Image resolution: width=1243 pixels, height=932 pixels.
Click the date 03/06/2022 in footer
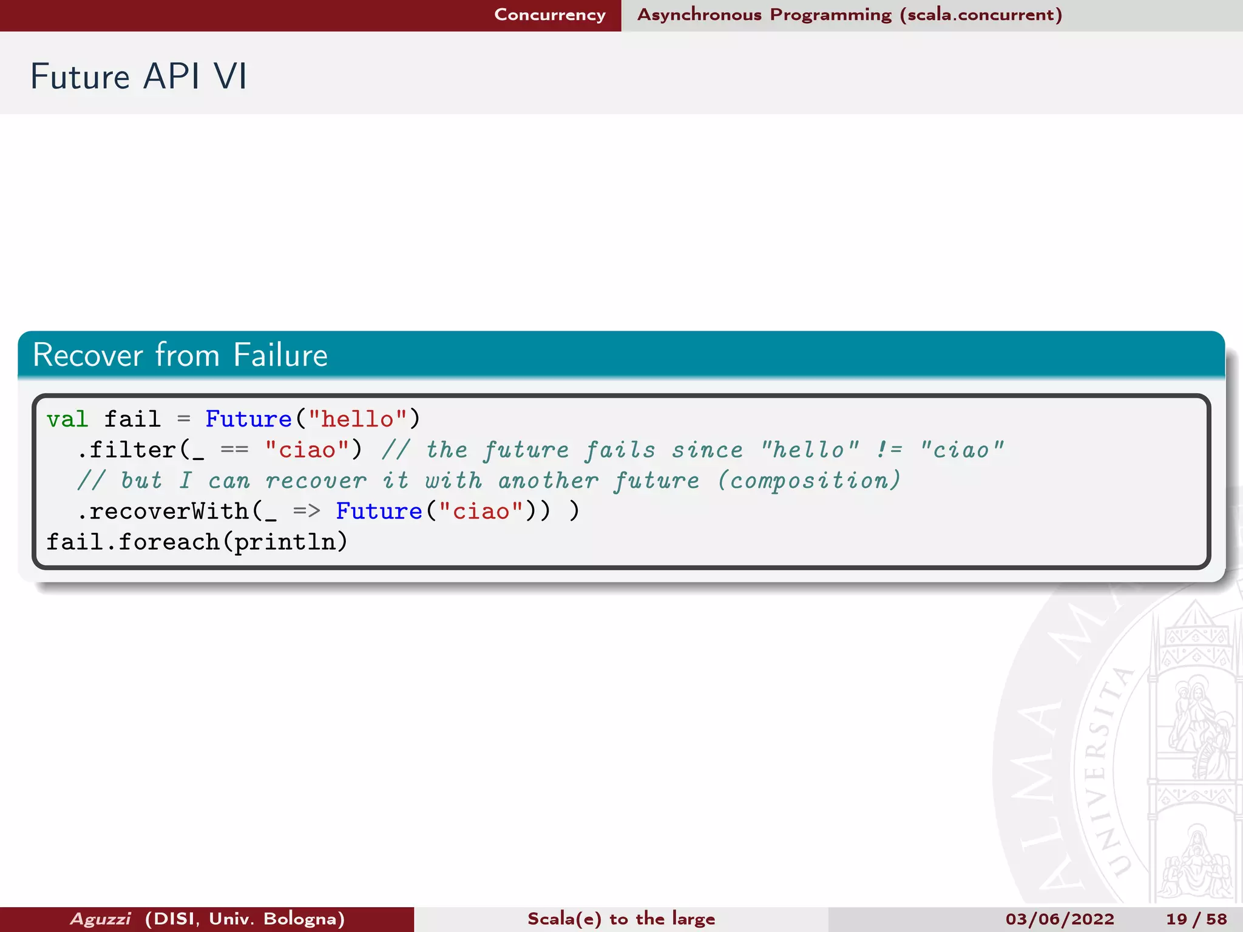1060,919
